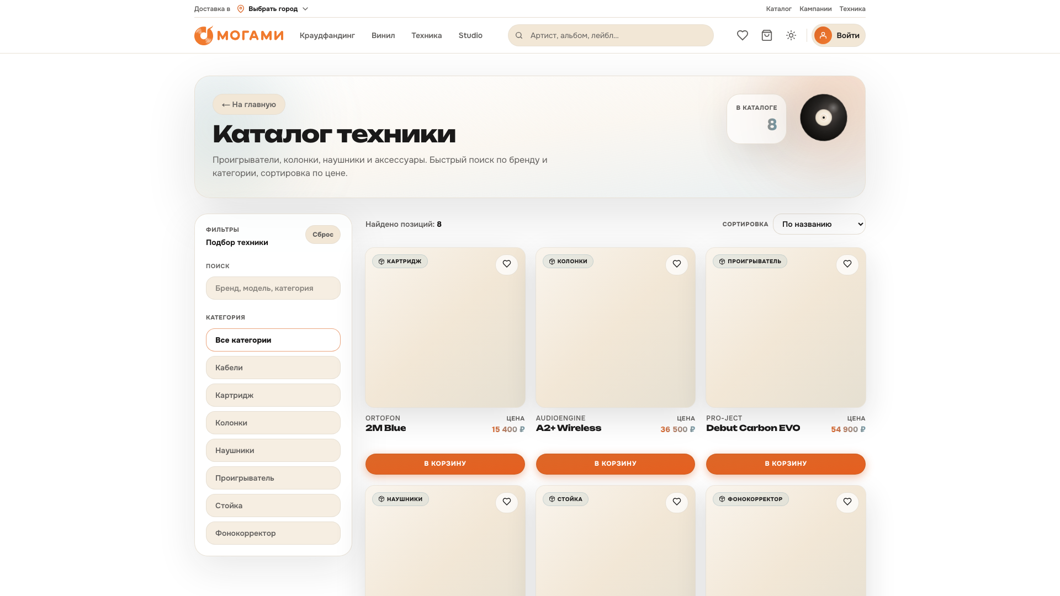Go to Техника in top bar
This screenshot has width=1060, height=596.
852,9
